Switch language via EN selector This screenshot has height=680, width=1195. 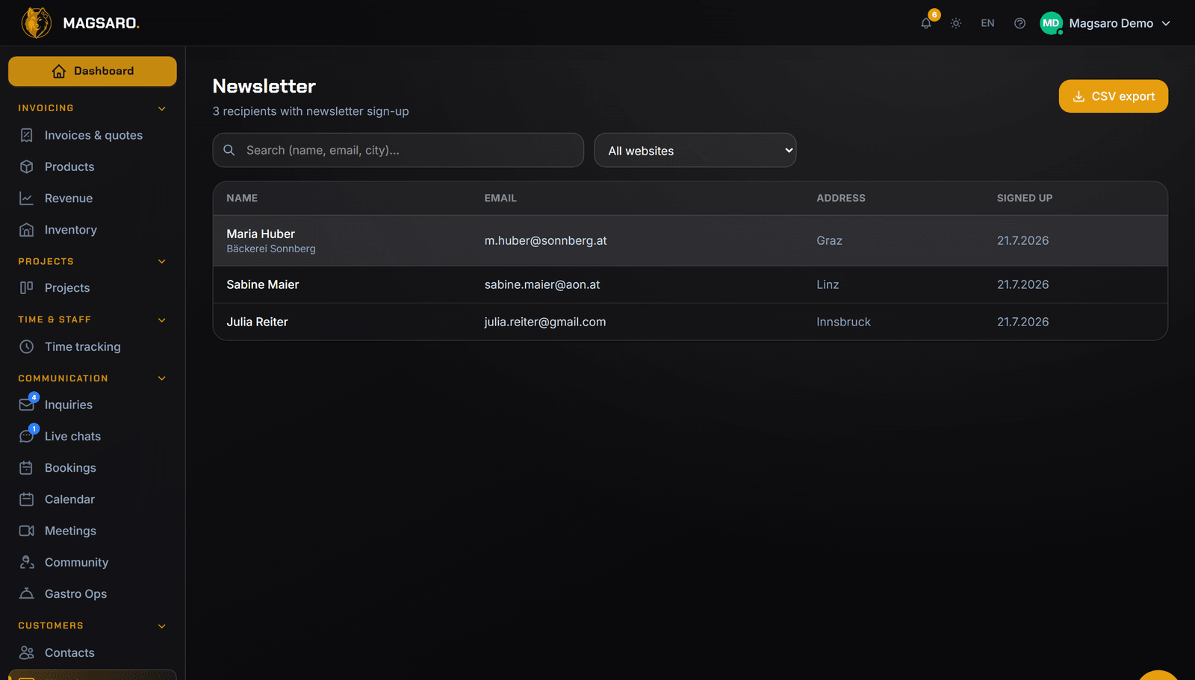tap(987, 23)
